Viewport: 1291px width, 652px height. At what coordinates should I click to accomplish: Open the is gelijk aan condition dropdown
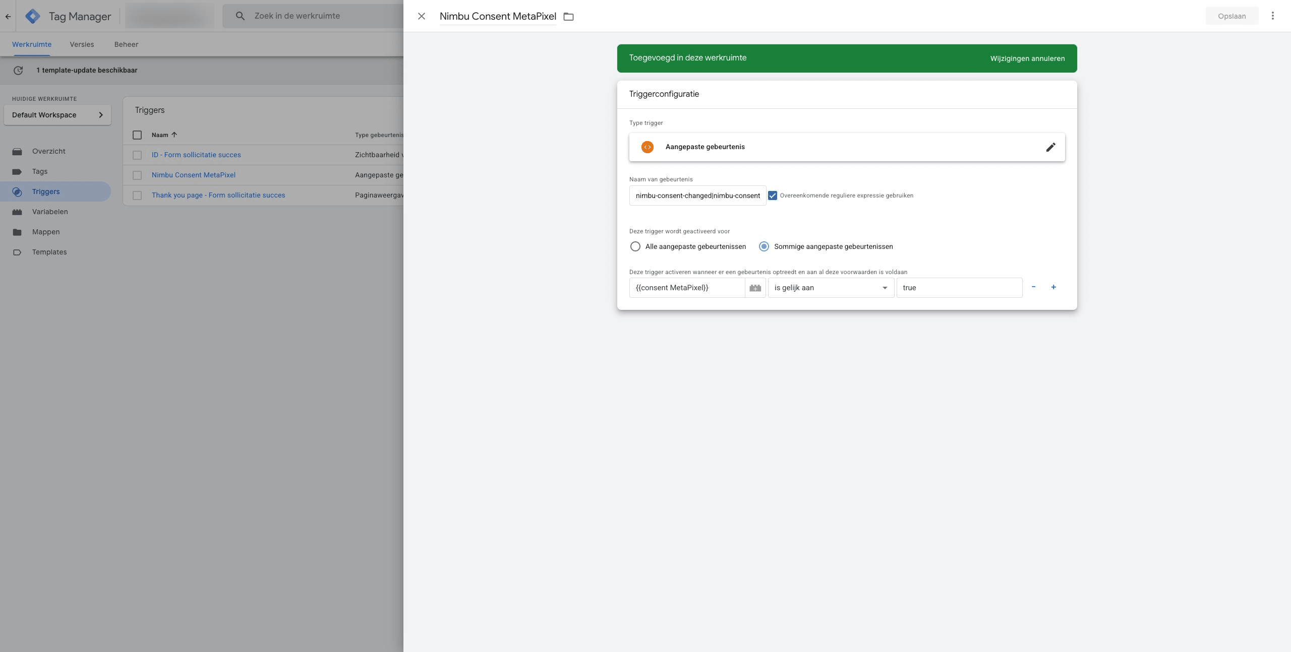click(885, 288)
